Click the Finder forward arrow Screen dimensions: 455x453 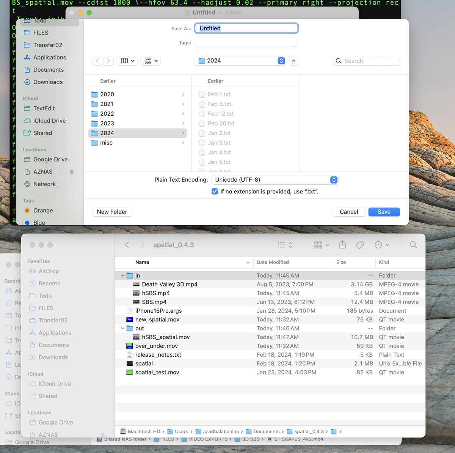143,245
